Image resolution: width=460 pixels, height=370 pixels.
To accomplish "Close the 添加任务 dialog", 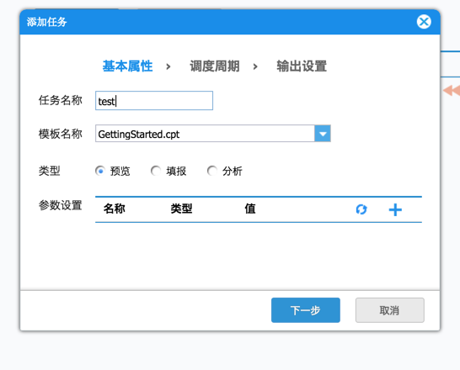I will pyautogui.click(x=424, y=22).
